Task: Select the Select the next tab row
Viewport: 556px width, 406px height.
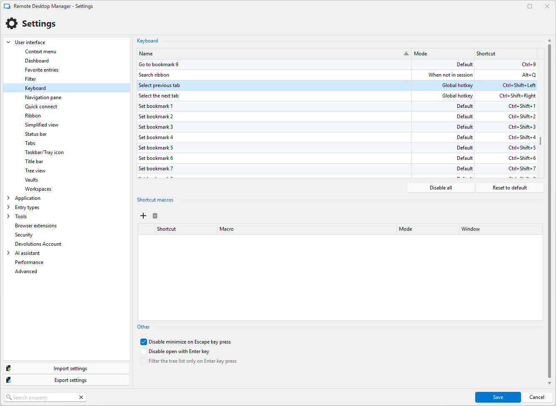Action: tap(337, 96)
